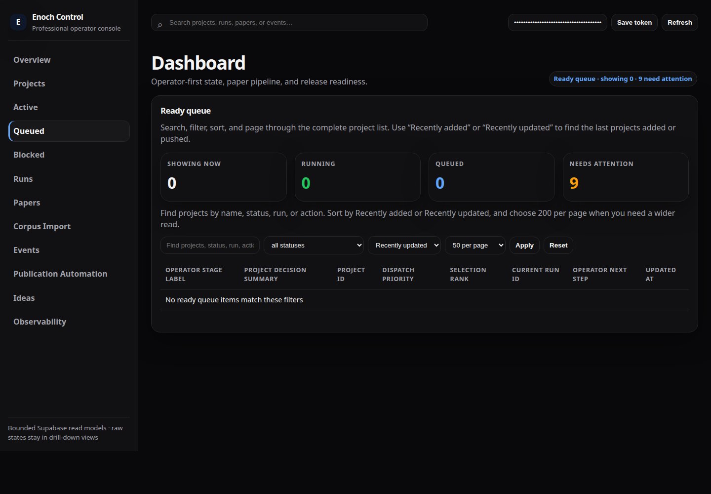
Task: Open the 50 per page dropdown
Action: (475, 245)
